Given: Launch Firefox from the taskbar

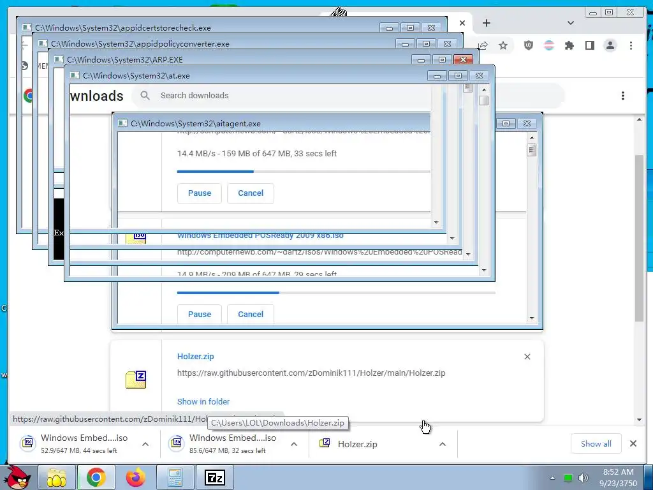Looking at the screenshot, I should (x=135, y=477).
